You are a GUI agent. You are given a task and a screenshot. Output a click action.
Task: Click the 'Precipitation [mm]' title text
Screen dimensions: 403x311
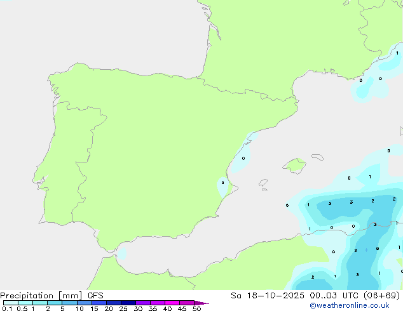click(x=41, y=296)
